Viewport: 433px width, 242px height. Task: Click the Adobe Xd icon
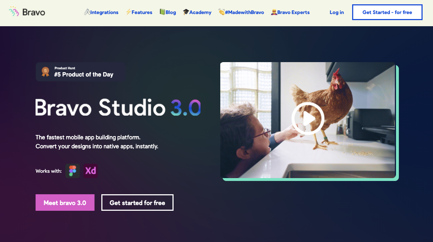(x=91, y=171)
